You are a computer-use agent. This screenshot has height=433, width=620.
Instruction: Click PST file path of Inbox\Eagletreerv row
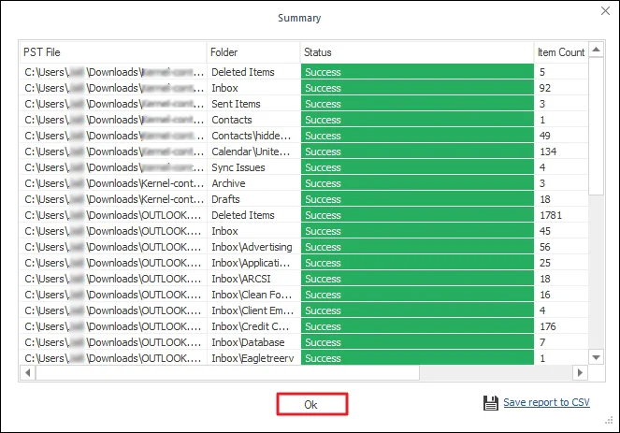pos(113,358)
